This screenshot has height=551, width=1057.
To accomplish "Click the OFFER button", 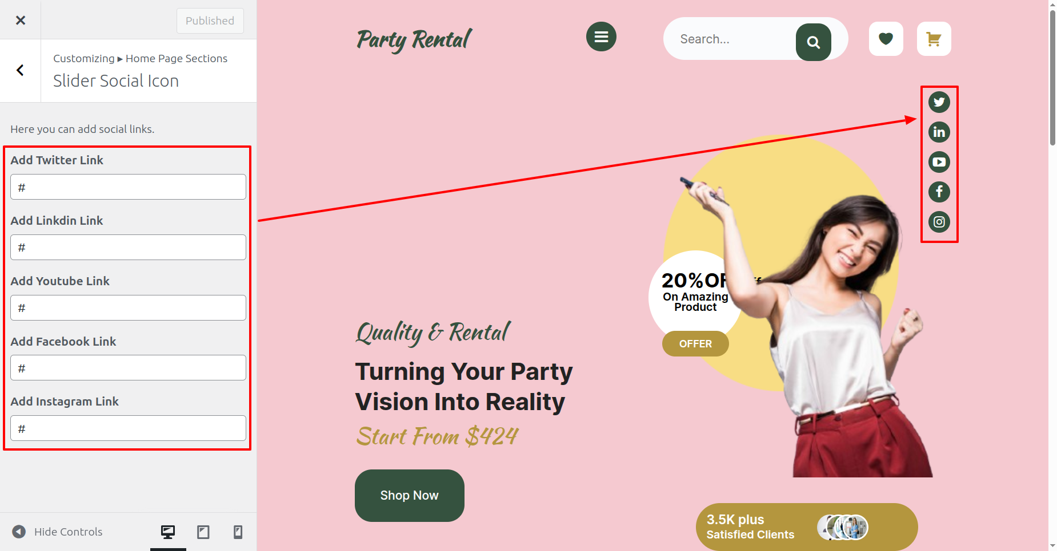I will tap(695, 343).
